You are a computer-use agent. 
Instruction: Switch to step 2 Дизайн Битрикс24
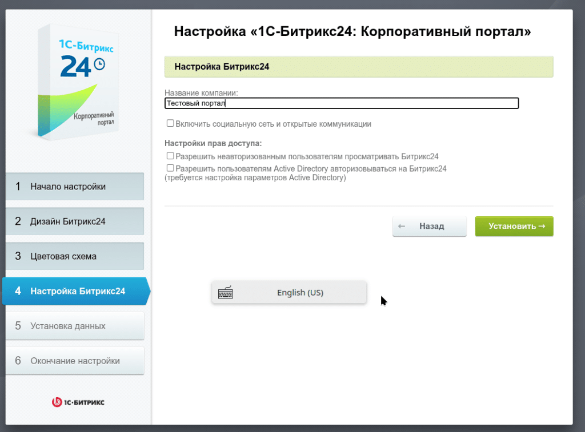click(x=74, y=221)
